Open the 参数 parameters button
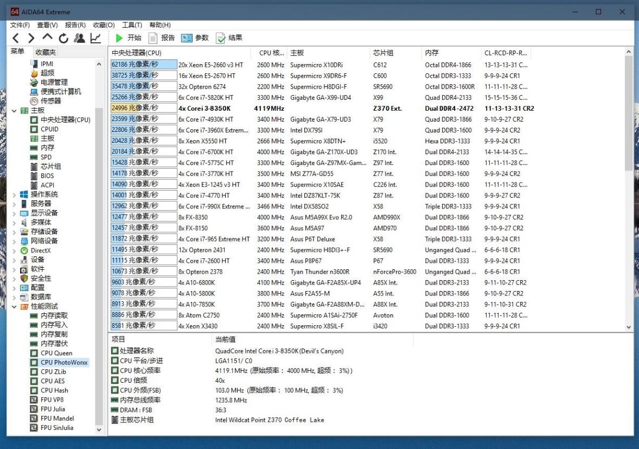This screenshot has height=449, width=639. [x=195, y=38]
